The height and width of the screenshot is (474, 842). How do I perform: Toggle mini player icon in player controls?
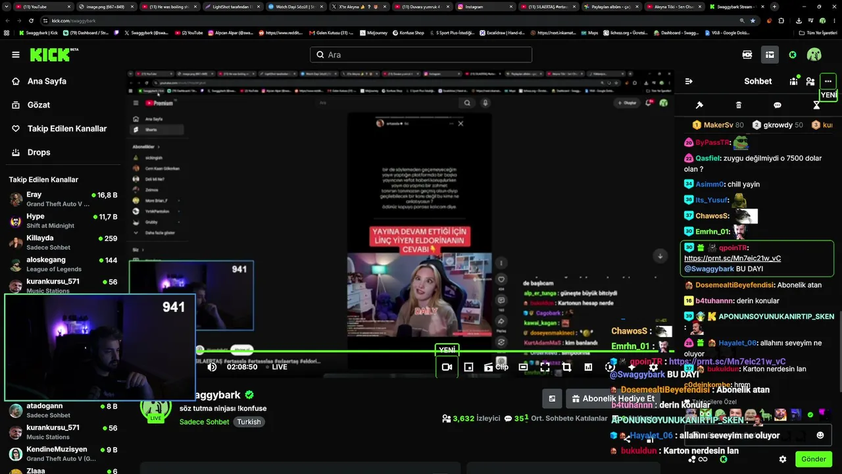468,367
